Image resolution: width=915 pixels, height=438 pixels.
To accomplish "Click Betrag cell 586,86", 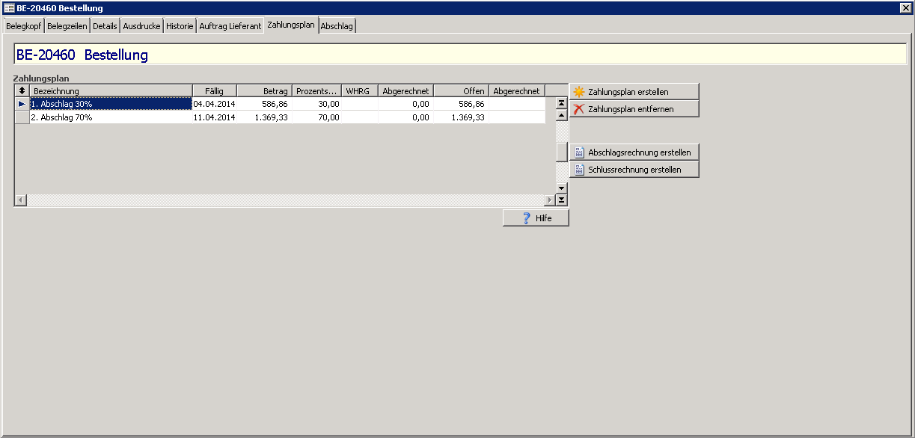I will click(x=264, y=104).
